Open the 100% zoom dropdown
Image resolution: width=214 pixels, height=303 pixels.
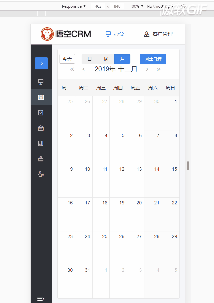[x=136, y=6]
